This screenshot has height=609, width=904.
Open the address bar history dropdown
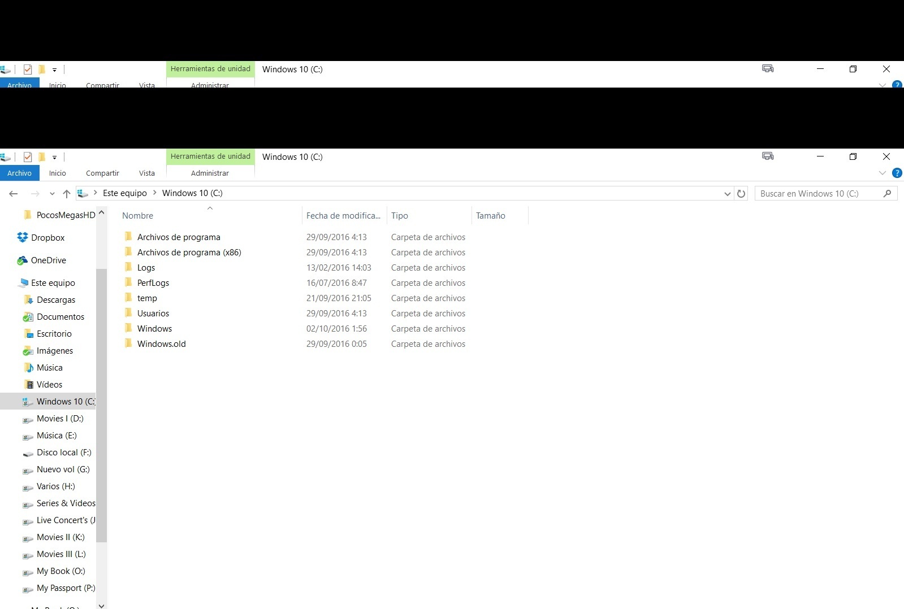[727, 193]
